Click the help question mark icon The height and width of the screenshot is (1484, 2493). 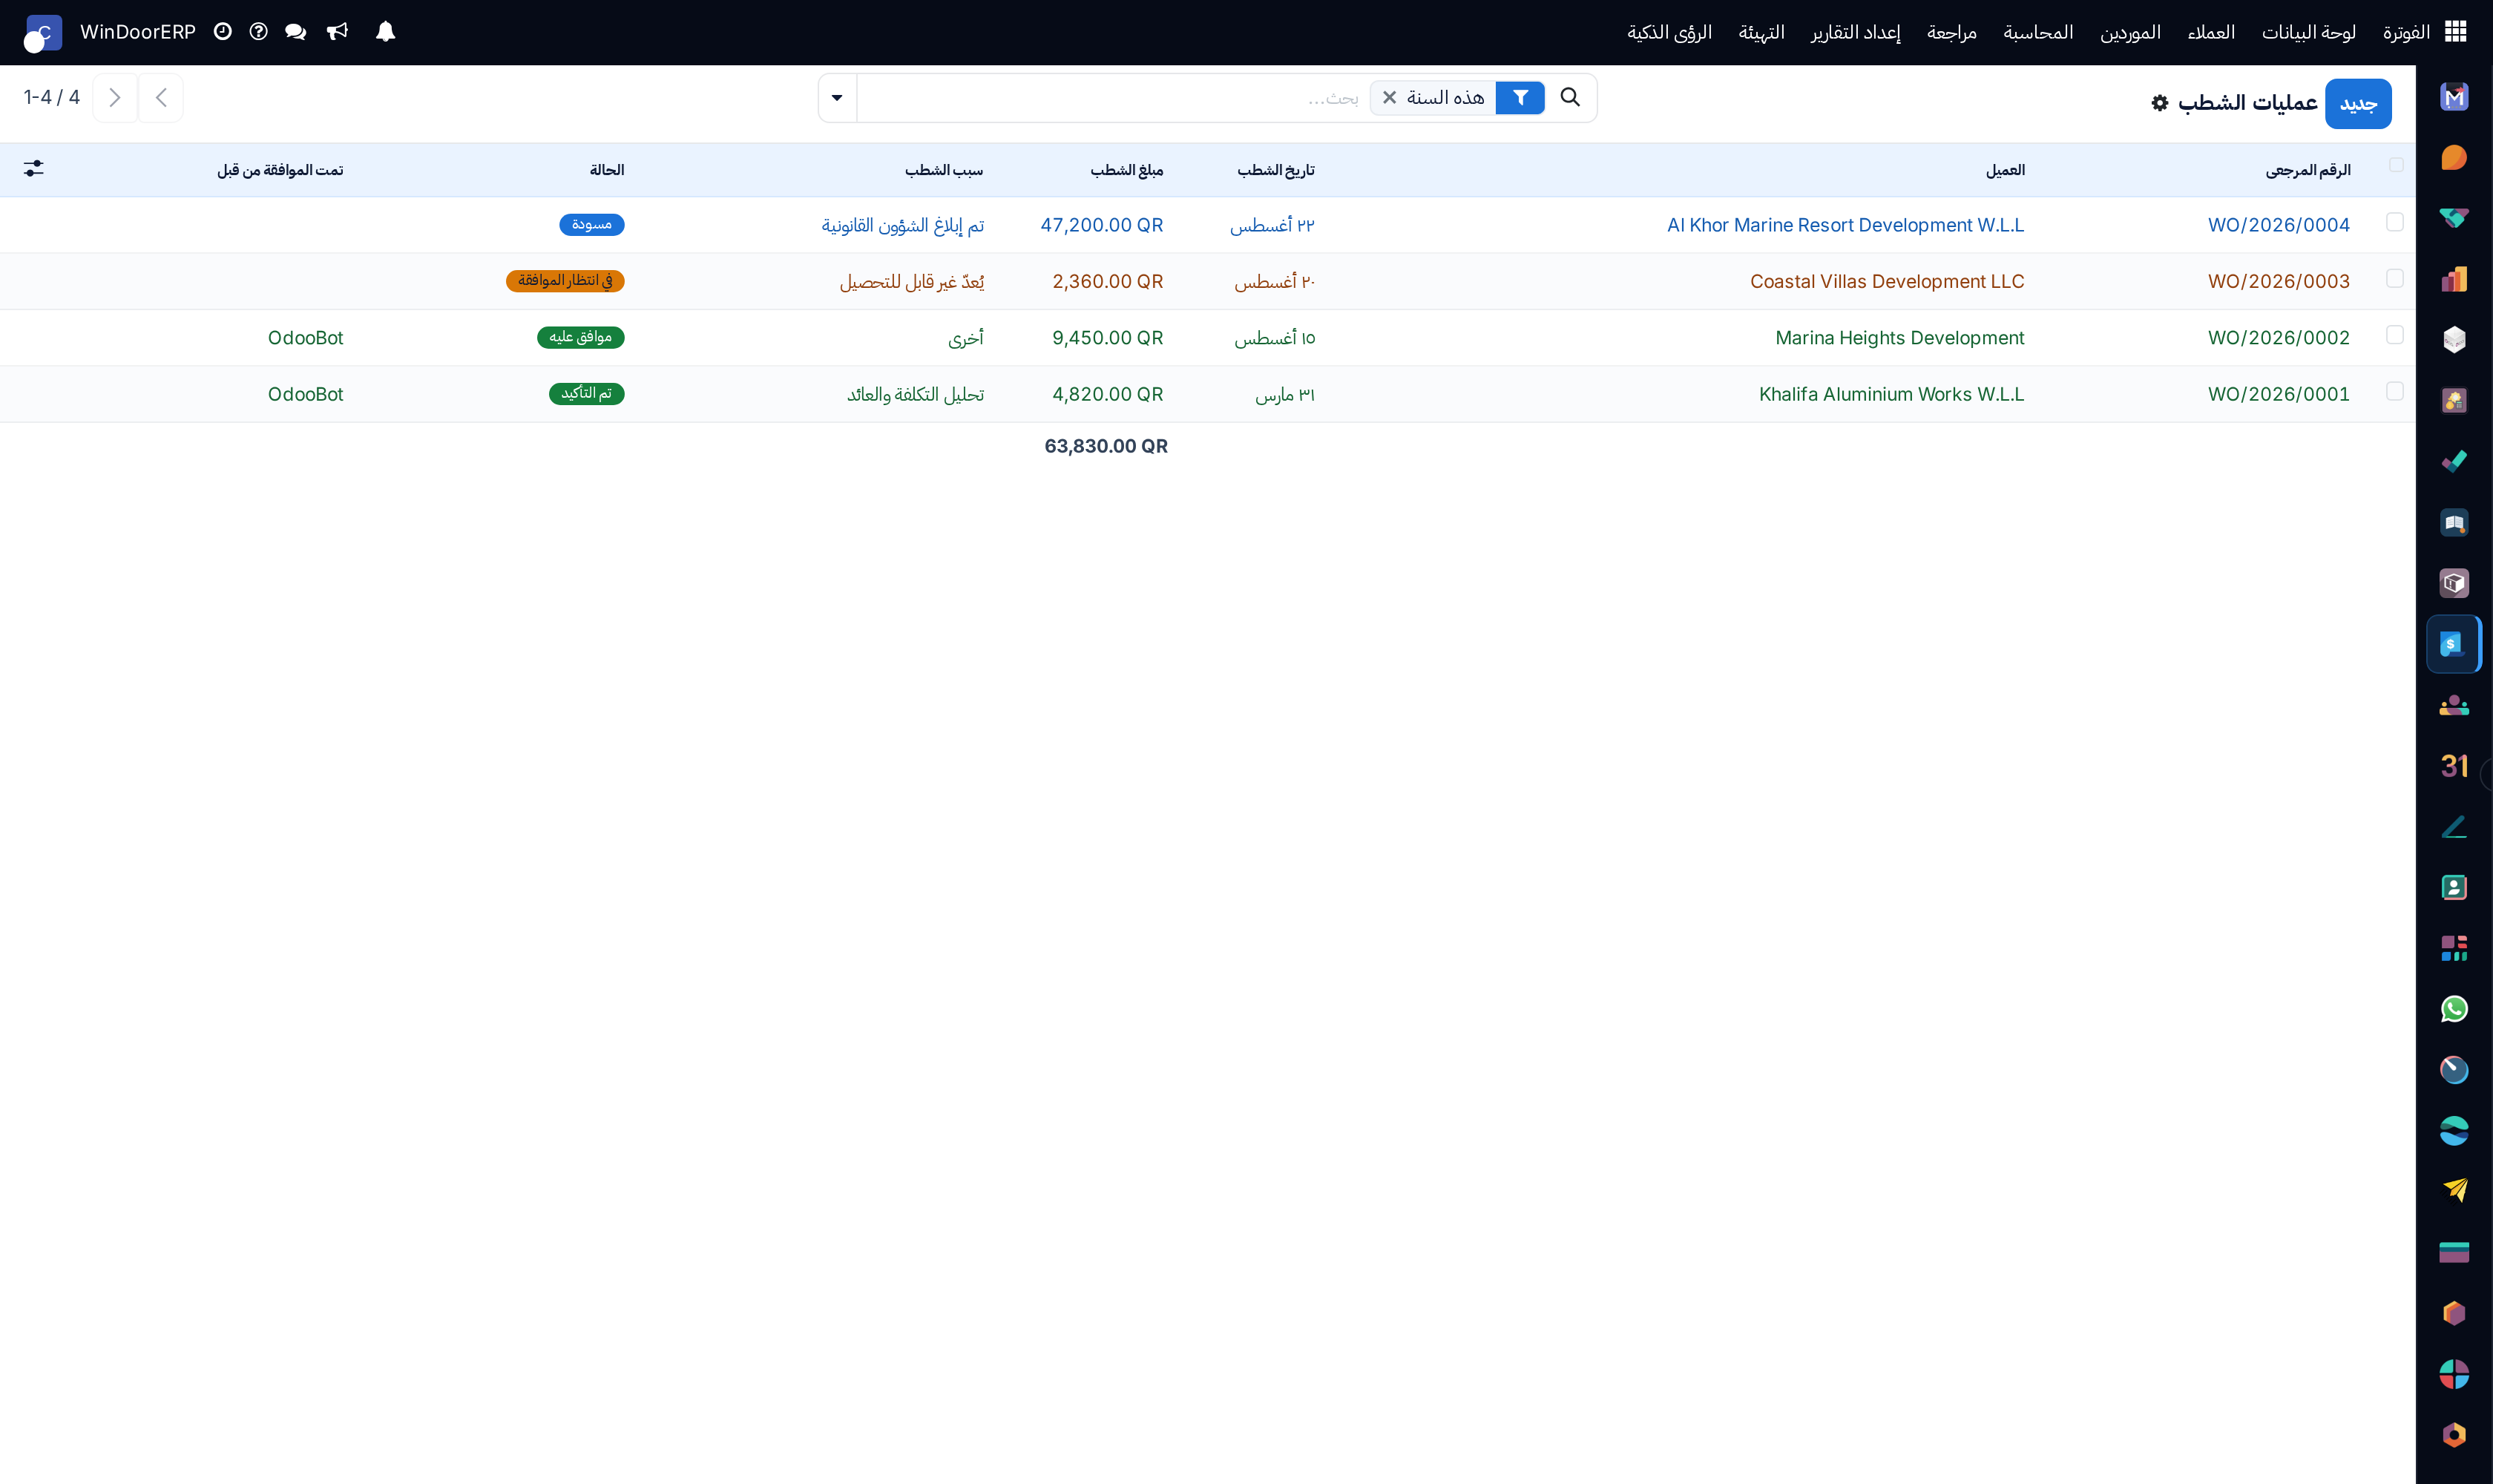258,32
